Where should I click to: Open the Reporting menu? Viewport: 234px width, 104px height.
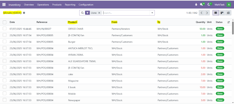pos(70,4)
